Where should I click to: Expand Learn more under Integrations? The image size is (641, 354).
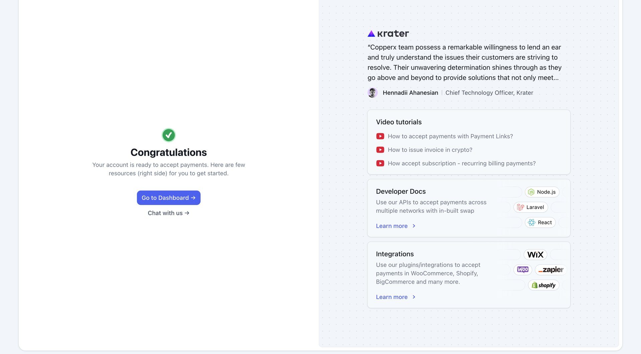coord(392,297)
